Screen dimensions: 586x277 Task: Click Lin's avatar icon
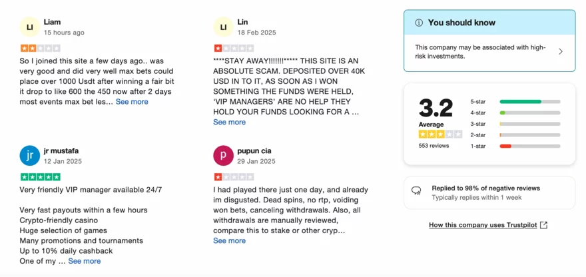point(223,27)
